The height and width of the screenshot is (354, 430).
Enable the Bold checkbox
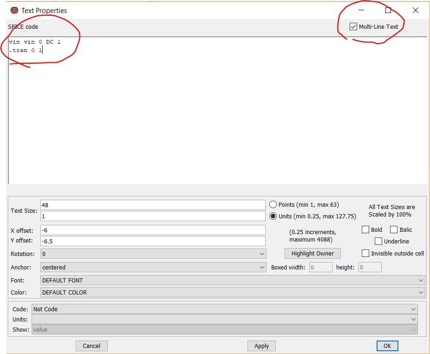365,229
